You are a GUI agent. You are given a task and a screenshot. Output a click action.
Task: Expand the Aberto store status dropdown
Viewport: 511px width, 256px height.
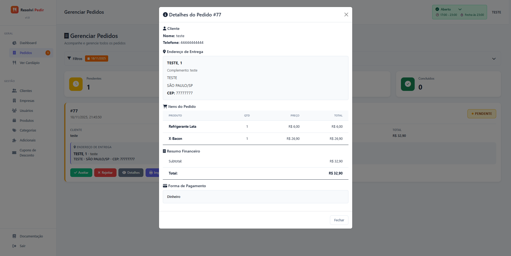(x=460, y=9)
